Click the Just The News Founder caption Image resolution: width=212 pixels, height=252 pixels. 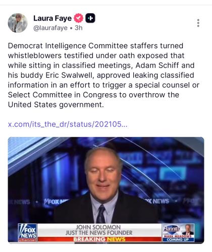[99, 233]
